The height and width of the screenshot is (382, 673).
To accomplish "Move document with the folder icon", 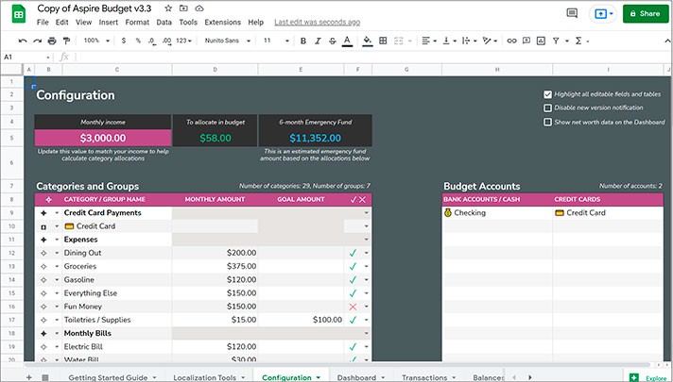I will [x=183, y=8].
